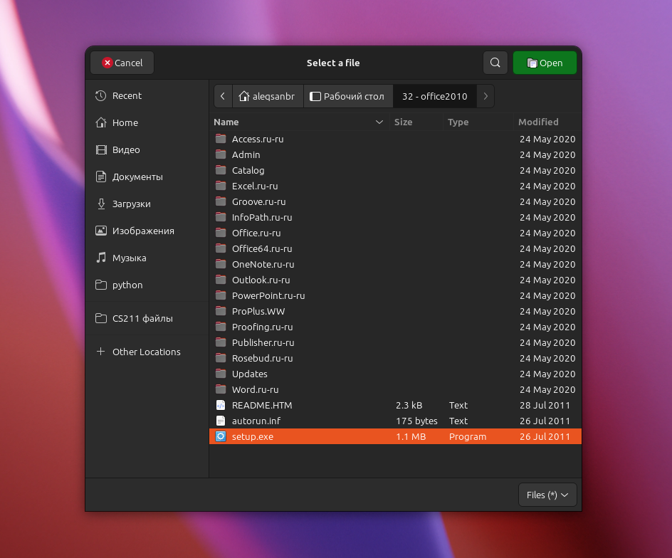This screenshot has width=672, height=558.
Task: Click the Музыка note icon in sidebar
Action: click(100, 258)
